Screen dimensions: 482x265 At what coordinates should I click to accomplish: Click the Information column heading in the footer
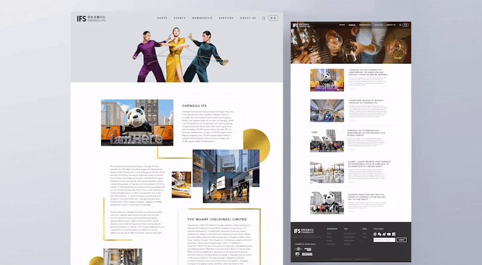pos(332,229)
